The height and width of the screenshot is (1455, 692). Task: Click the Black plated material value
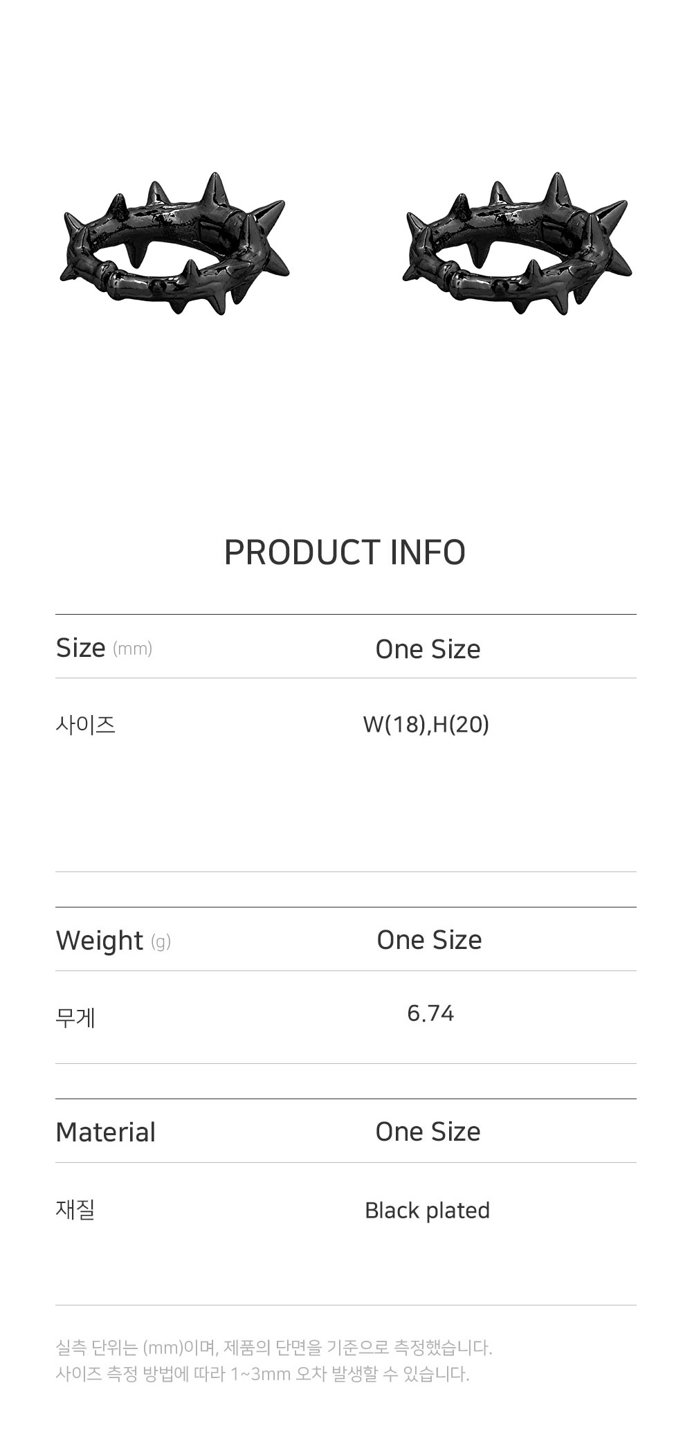[427, 1211]
